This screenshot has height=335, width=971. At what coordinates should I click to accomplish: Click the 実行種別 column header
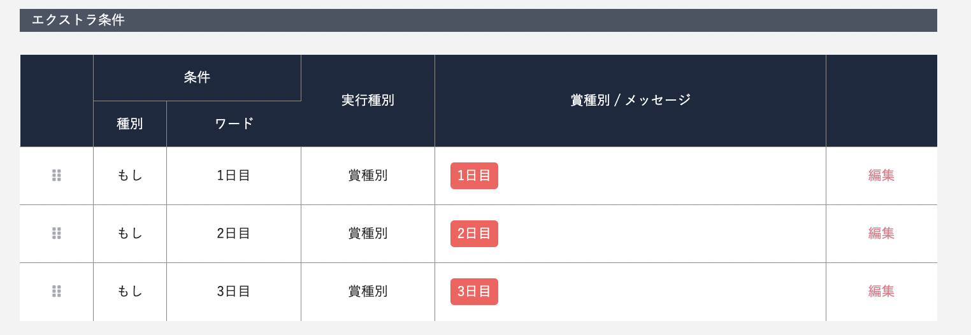tap(368, 101)
